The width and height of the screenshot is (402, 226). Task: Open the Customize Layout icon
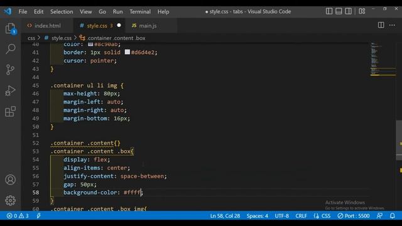pyautogui.click(x=362, y=11)
